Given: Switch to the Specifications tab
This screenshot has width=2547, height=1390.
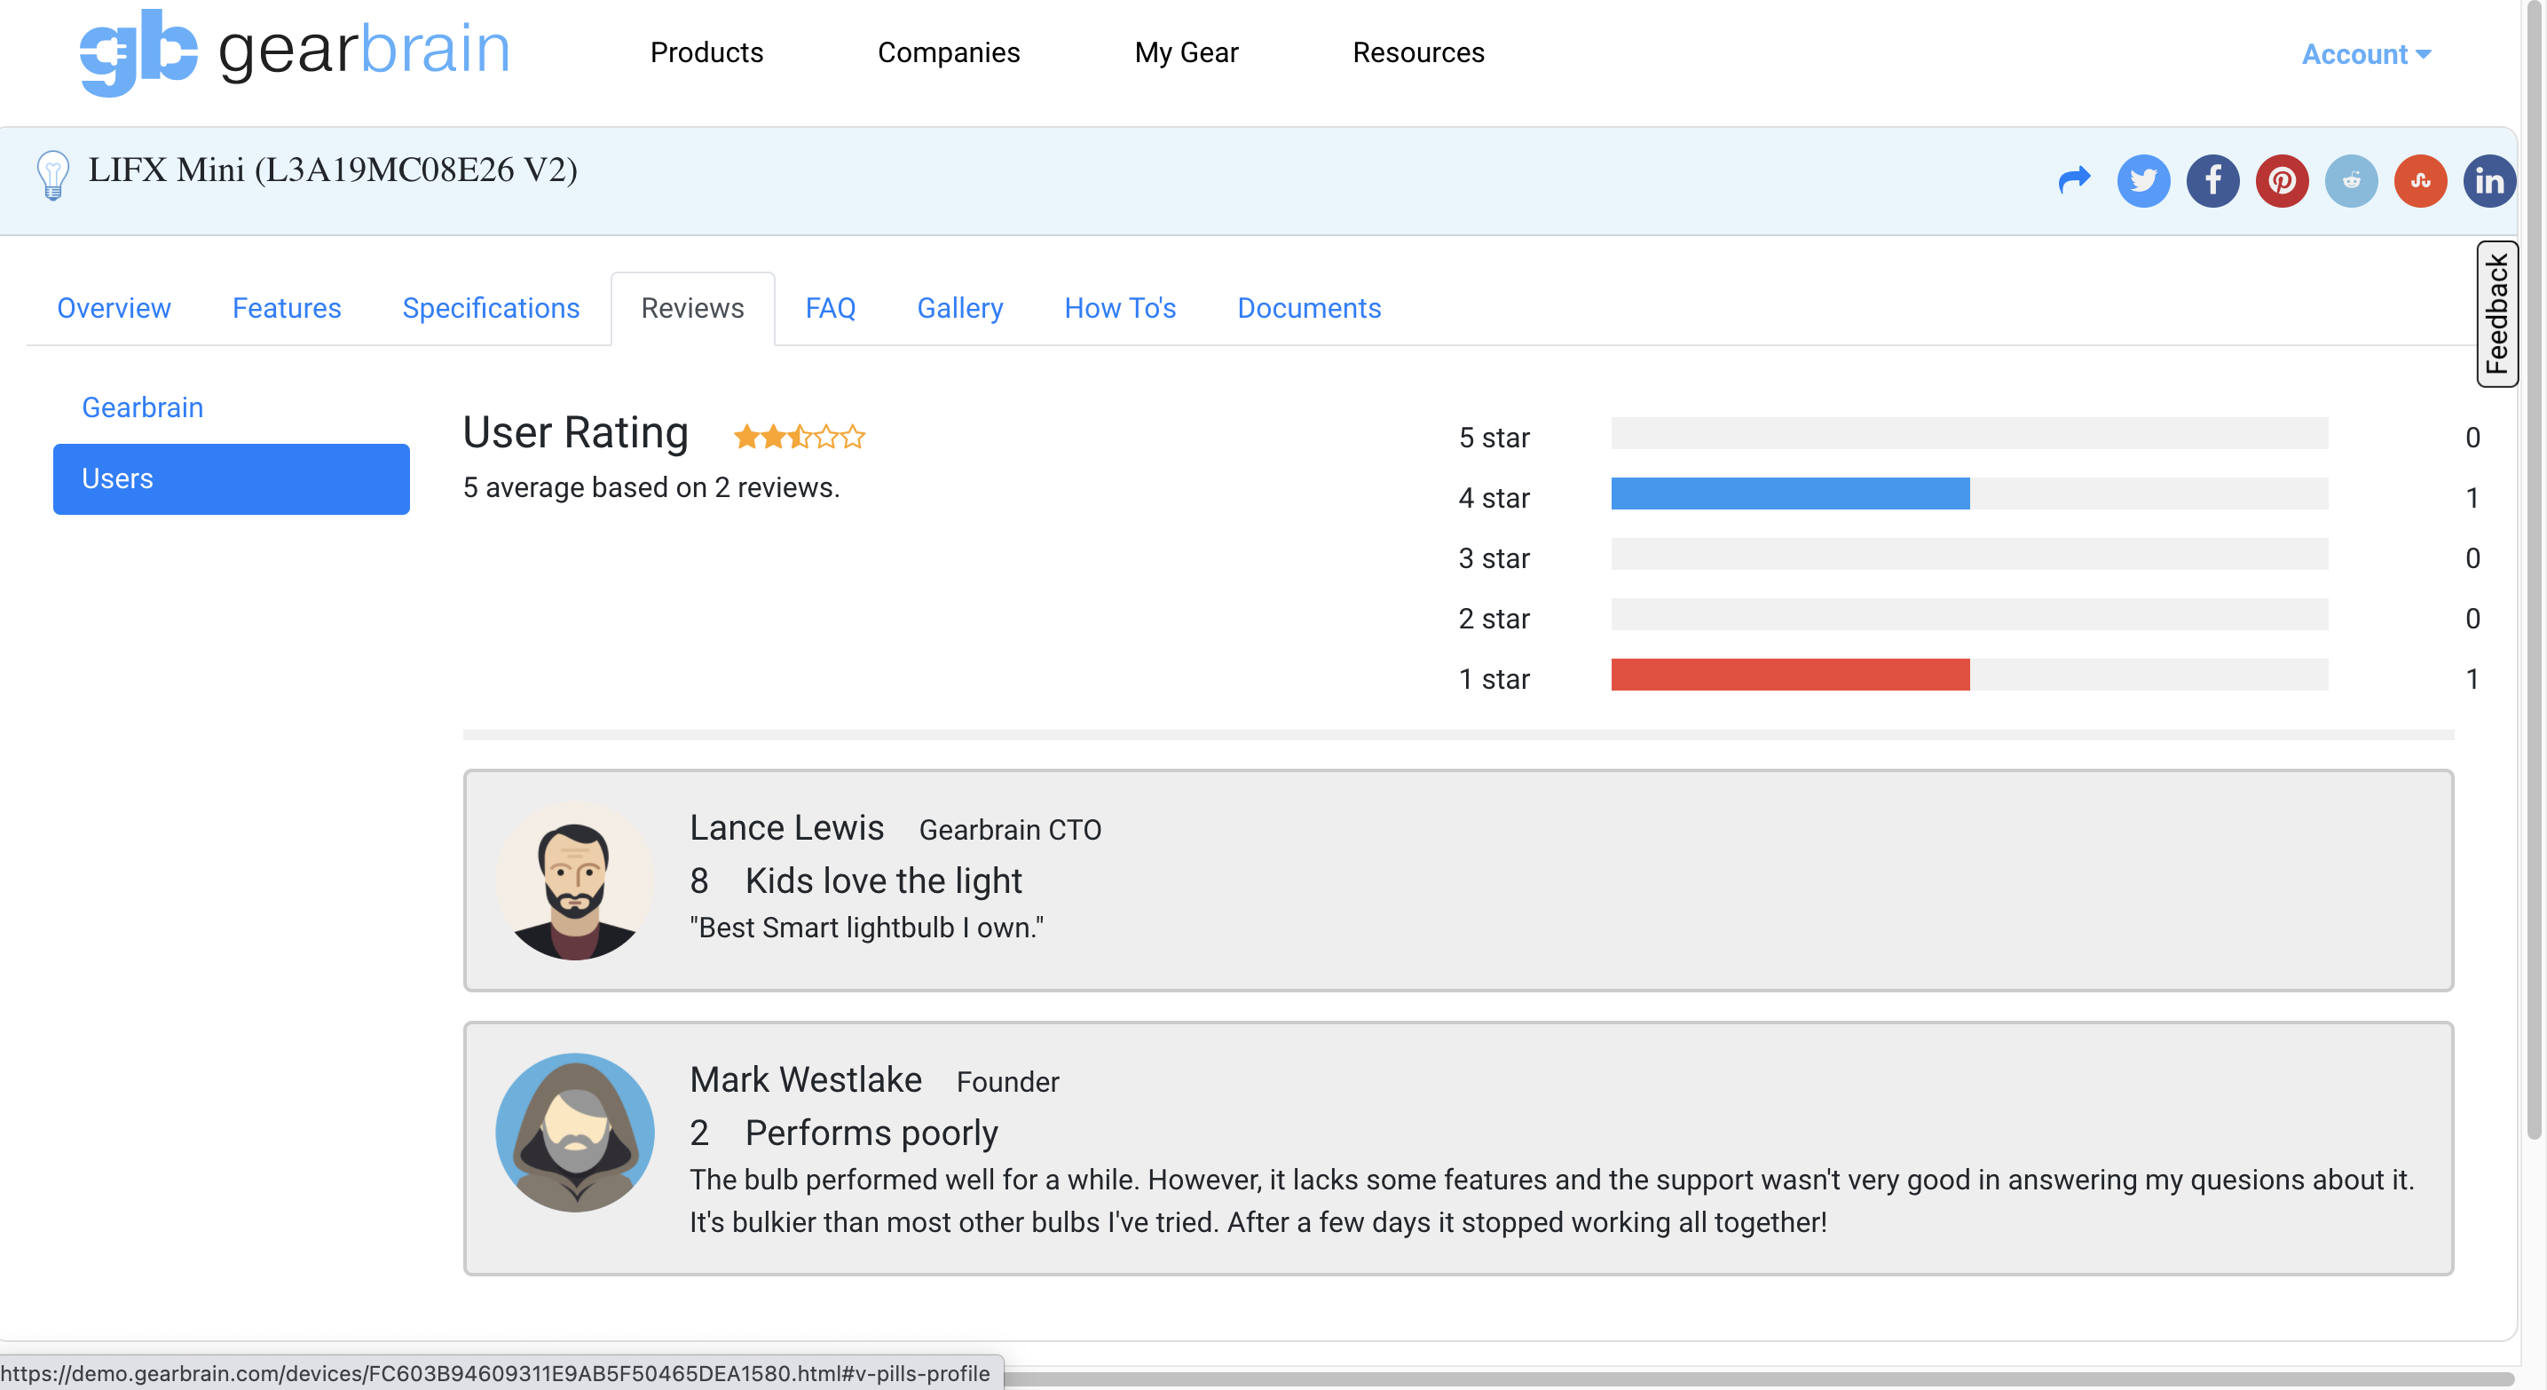Looking at the screenshot, I should click(x=491, y=309).
